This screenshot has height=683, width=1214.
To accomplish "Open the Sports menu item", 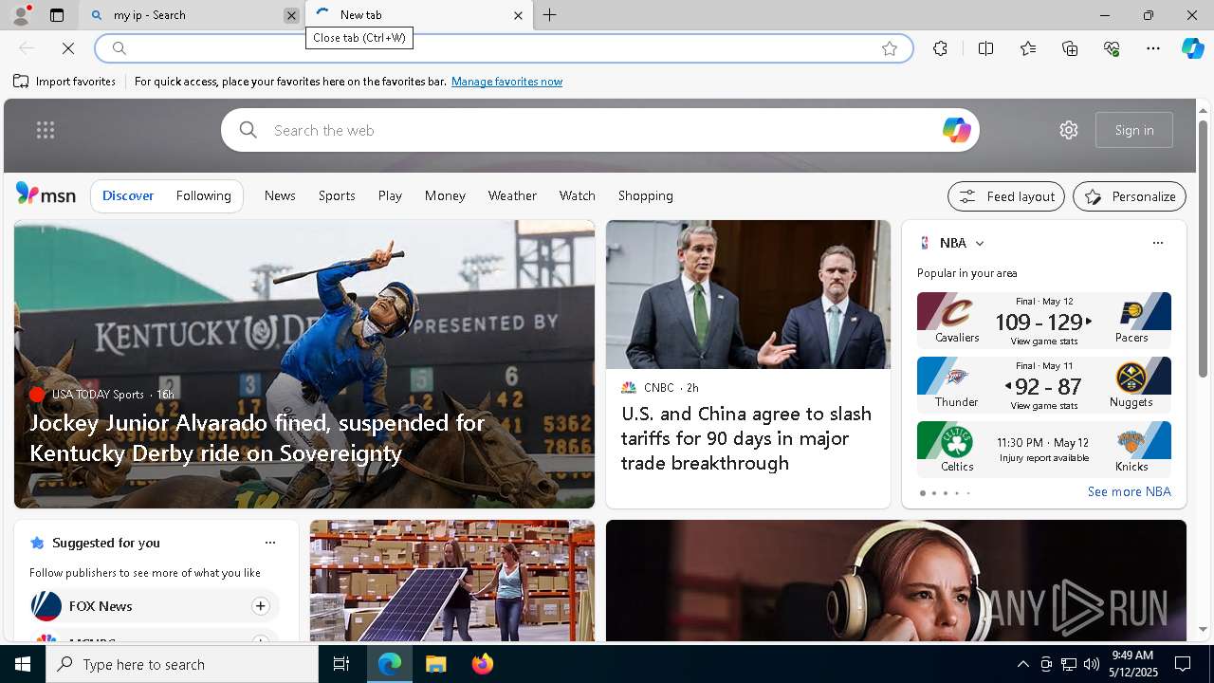I will pos(337,195).
